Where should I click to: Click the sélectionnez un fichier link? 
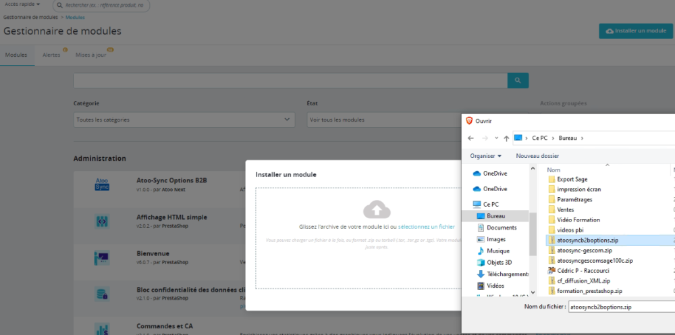426,226
